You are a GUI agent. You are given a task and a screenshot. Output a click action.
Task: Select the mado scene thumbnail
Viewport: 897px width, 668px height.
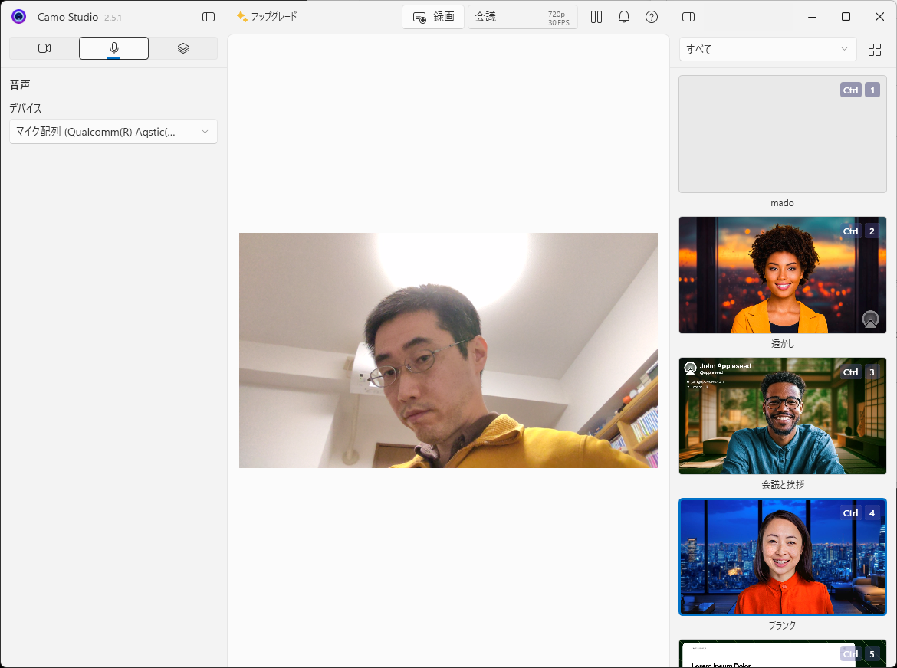pos(783,134)
